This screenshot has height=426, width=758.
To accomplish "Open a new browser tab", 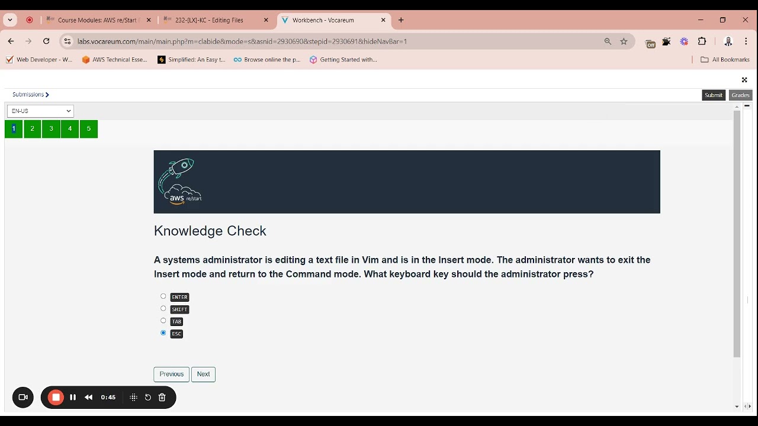I will coord(401,20).
